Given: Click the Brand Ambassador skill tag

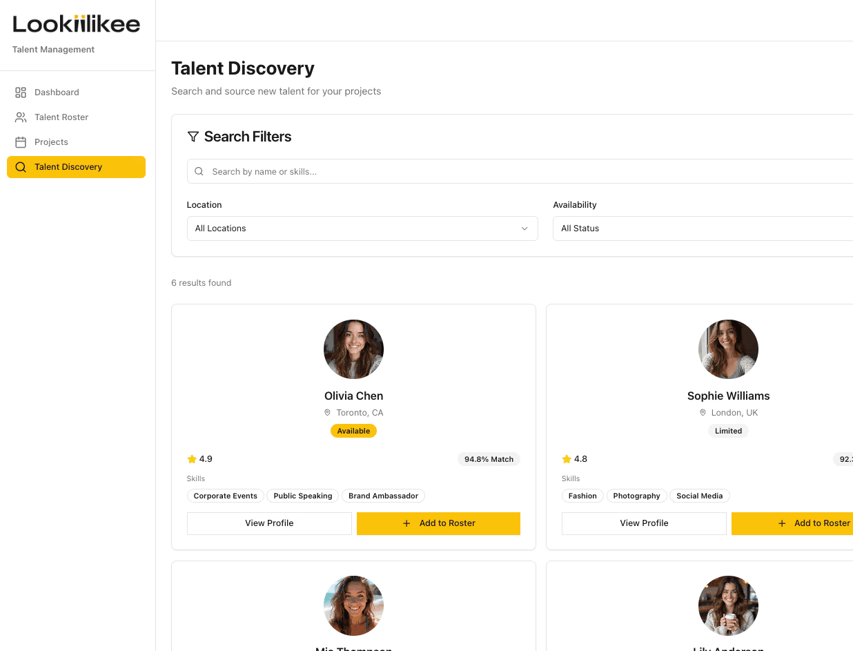Looking at the screenshot, I should point(383,496).
